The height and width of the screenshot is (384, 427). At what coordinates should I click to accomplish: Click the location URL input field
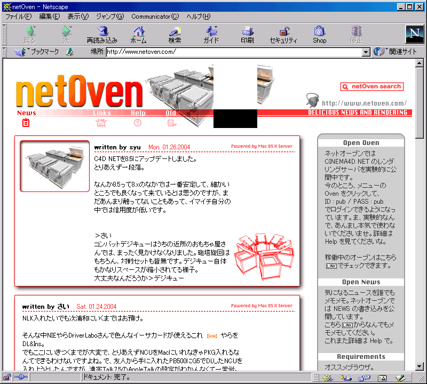point(234,52)
